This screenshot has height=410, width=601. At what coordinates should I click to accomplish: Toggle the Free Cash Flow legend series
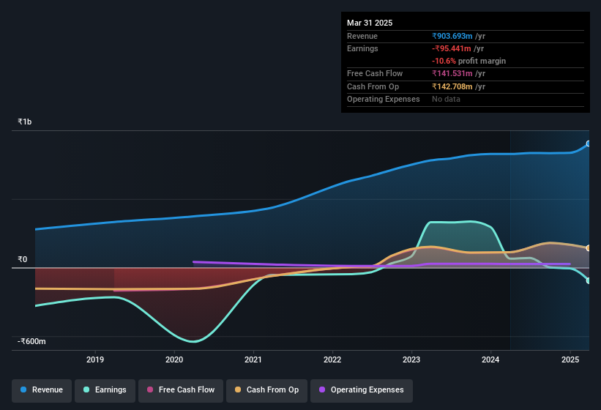[x=181, y=390]
